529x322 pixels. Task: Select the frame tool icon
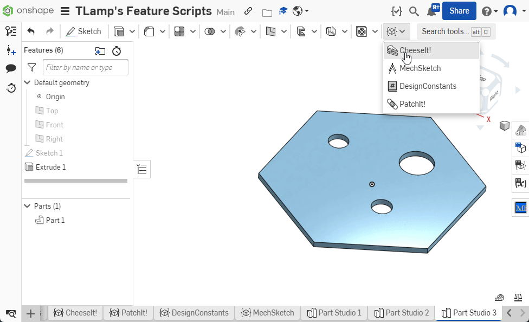pos(331,31)
